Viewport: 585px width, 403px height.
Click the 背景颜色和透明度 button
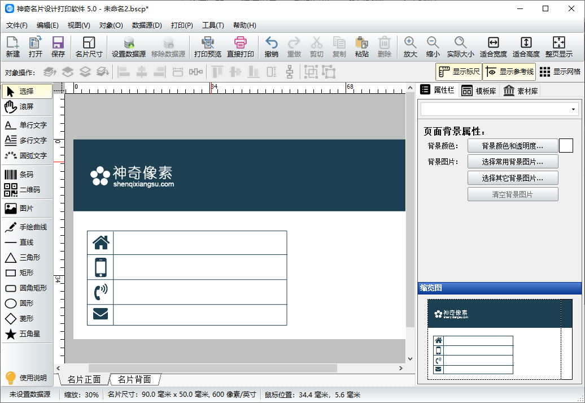[513, 146]
